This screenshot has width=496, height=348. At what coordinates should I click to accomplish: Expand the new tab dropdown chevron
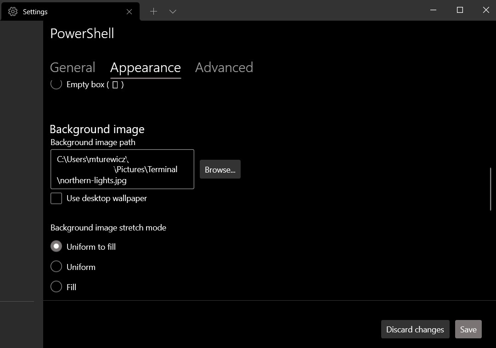173,11
